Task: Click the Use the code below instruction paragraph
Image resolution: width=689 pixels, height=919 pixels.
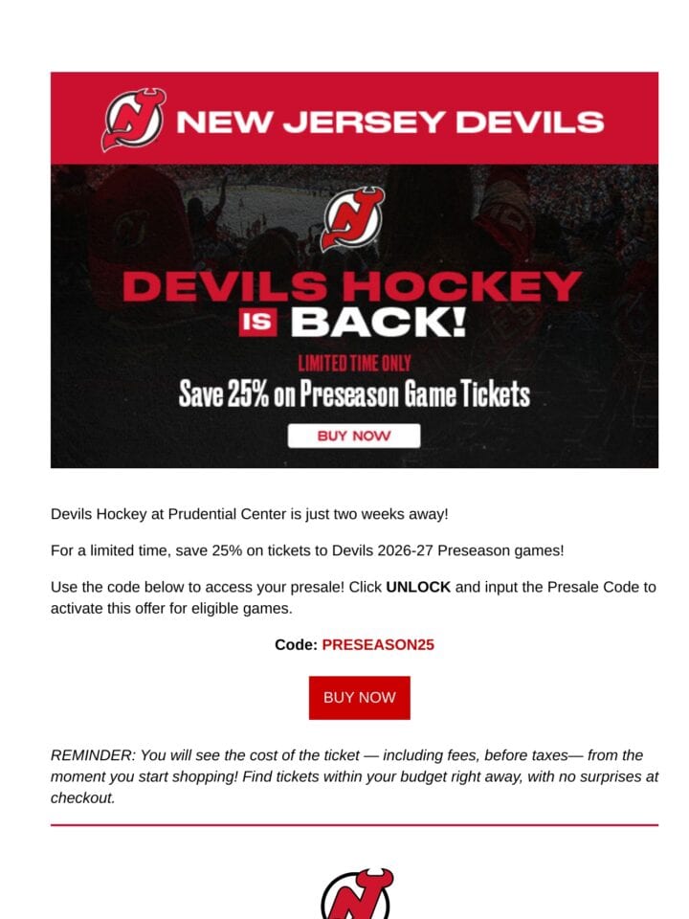Action: 353,597
